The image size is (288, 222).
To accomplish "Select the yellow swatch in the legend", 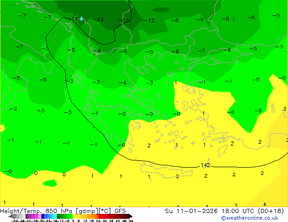I will click(x=74, y=217).
